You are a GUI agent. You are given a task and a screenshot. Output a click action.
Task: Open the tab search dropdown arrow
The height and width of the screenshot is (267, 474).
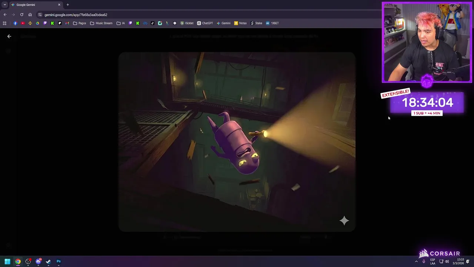tap(4, 5)
